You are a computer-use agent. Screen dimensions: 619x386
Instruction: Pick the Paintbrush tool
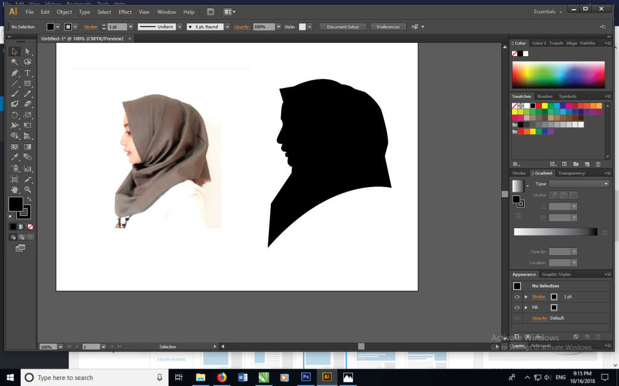(15, 93)
